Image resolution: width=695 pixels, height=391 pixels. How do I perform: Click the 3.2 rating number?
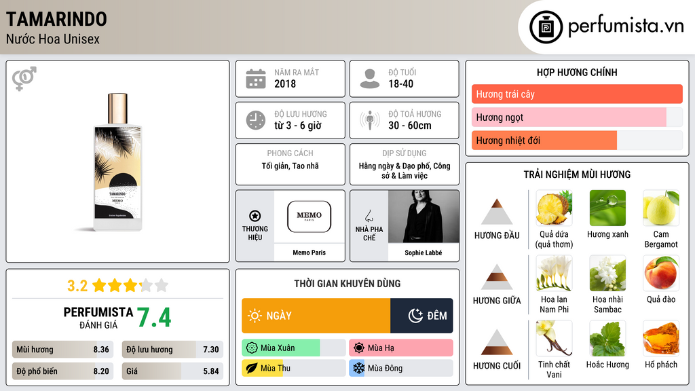pyautogui.click(x=77, y=286)
